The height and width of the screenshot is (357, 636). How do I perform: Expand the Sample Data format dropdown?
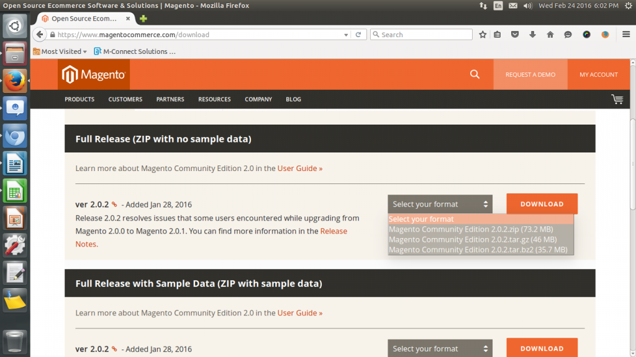pyautogui.click(x=440, y=348)
